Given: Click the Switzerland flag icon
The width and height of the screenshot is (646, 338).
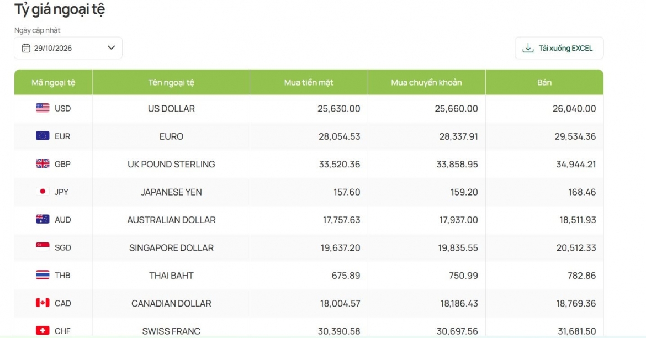Looking at the screenshot, I should point(43,331).
